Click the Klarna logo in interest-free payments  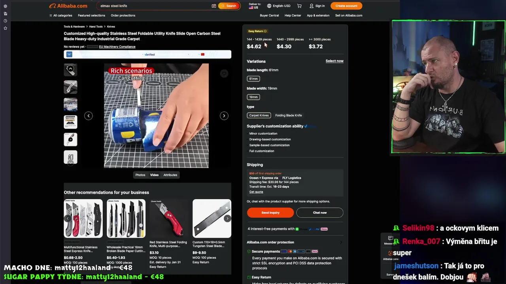pyautogui.click(x=324, y=229)
